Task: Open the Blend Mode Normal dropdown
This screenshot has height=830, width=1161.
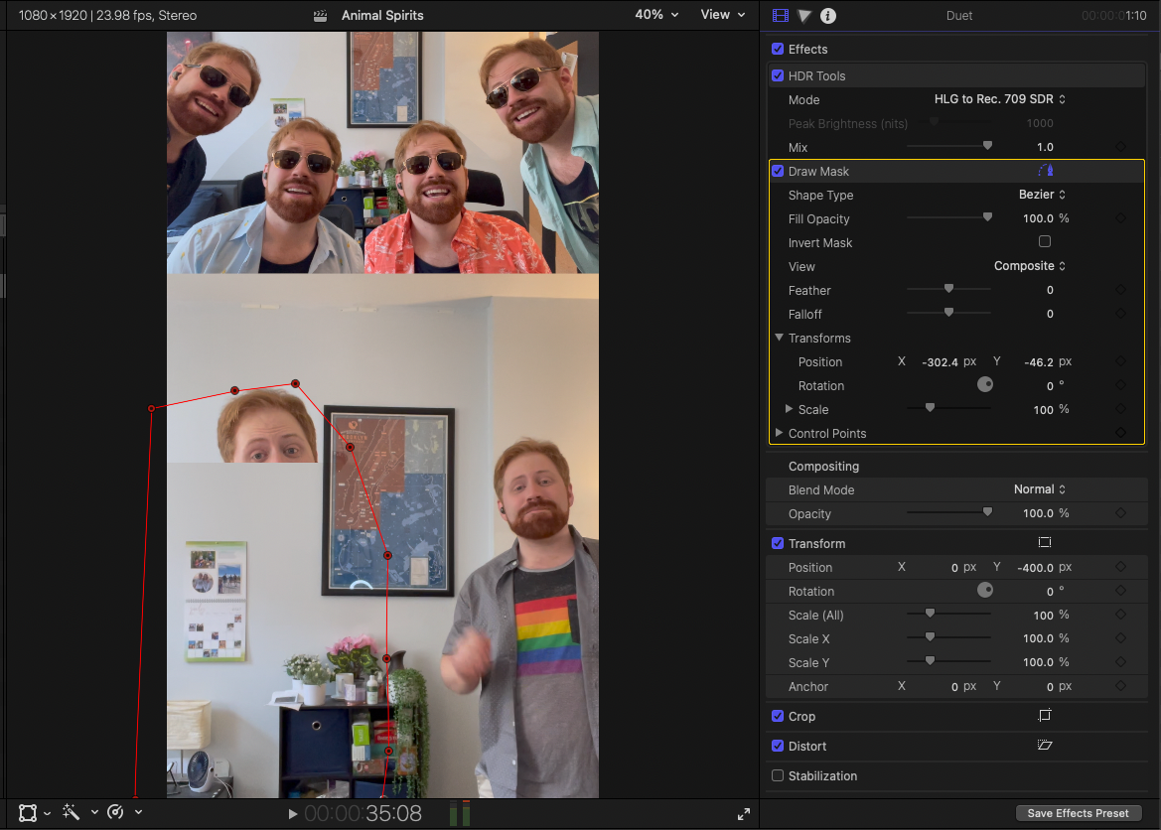Action: [1039, 489]
